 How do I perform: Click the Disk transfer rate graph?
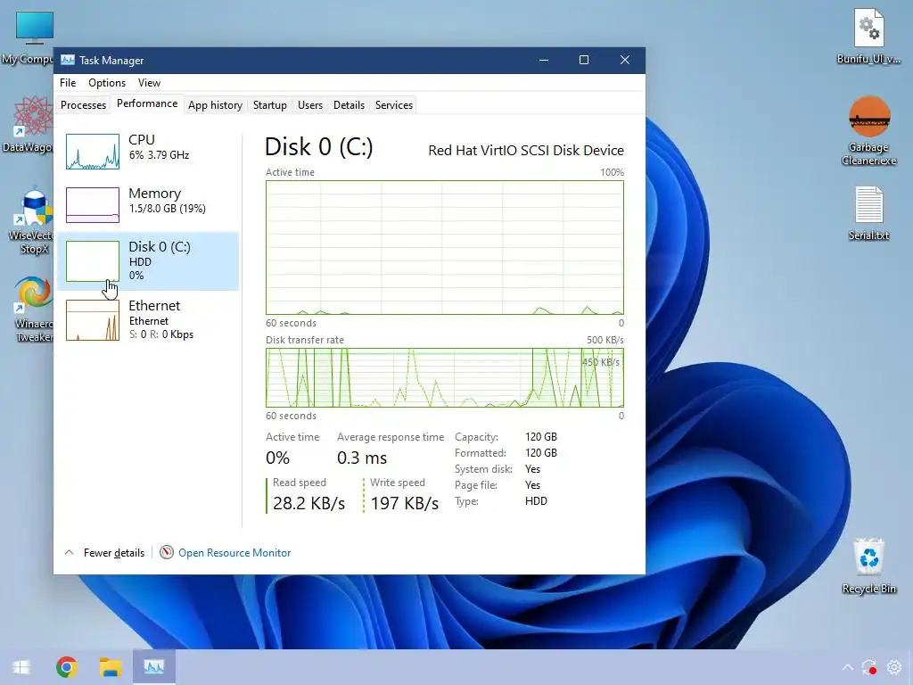(445, 377)
